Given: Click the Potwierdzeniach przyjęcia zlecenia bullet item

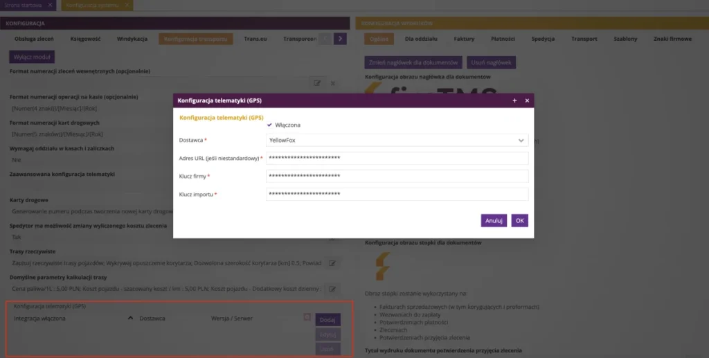Looking at the screenshot, I should [x=424, y=338].
